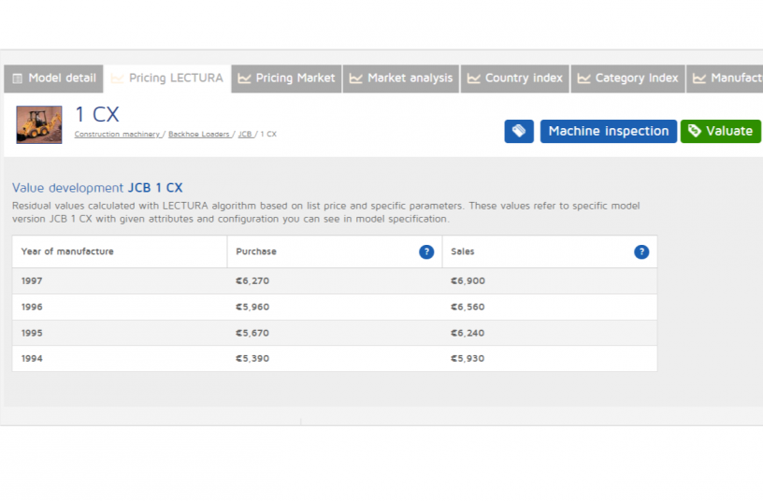Click sales value €6,240

click(x=468, y=333)
